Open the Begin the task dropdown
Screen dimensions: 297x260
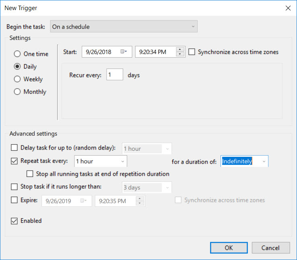(124, 27)
